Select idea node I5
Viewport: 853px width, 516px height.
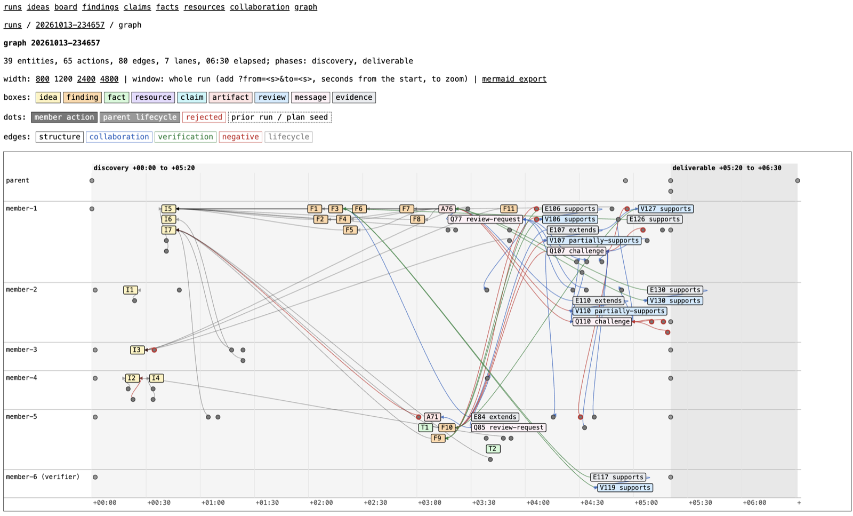tap(168, 209)
